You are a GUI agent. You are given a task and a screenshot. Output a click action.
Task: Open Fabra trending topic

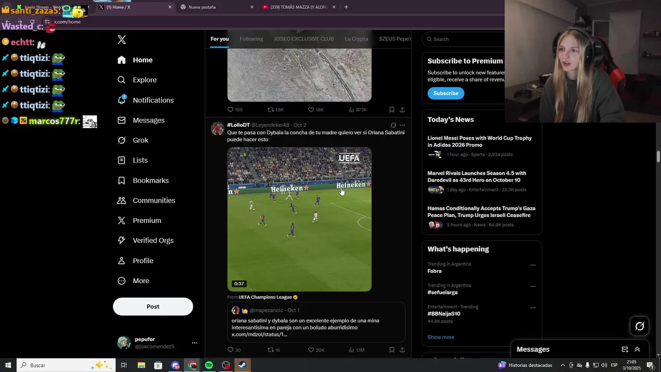[x=434, y=271]
